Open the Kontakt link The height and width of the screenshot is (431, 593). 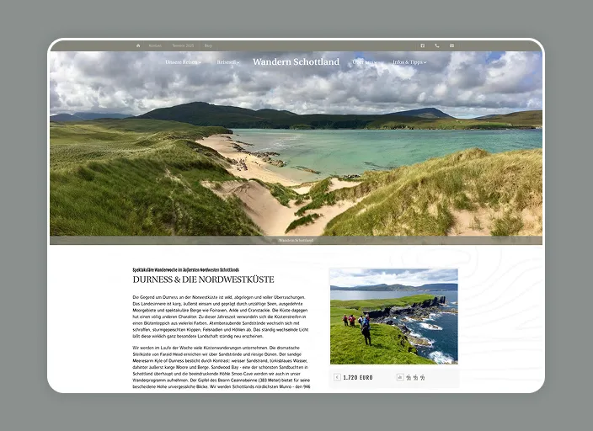[x=155, y=45]
